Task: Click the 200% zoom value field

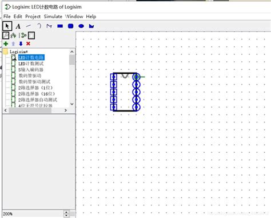Action: coord(33,214)
